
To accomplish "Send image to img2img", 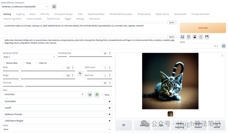I will (x=180, y=125).
